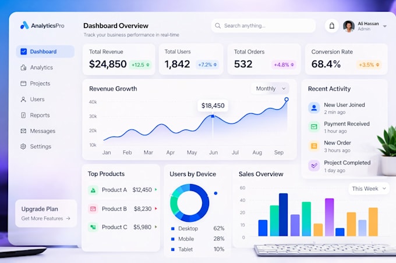The height and width of the screenshot is (263, 396).
Task: Click the $24,850 Total Revenue value
Action: click(x=108, y=64)
